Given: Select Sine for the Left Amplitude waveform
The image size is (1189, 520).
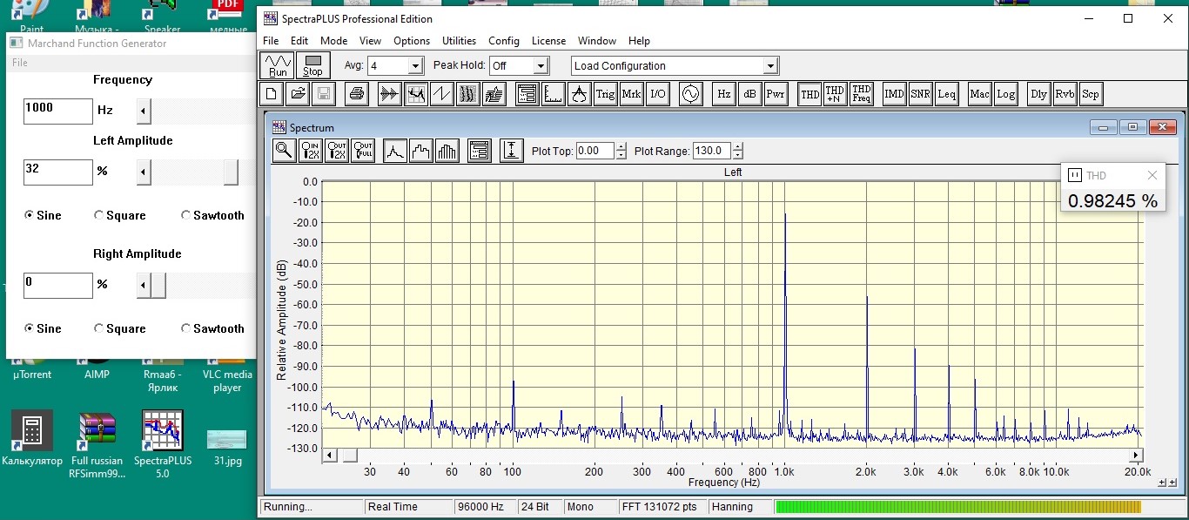Looking at the screenshot, I should 43,215.
